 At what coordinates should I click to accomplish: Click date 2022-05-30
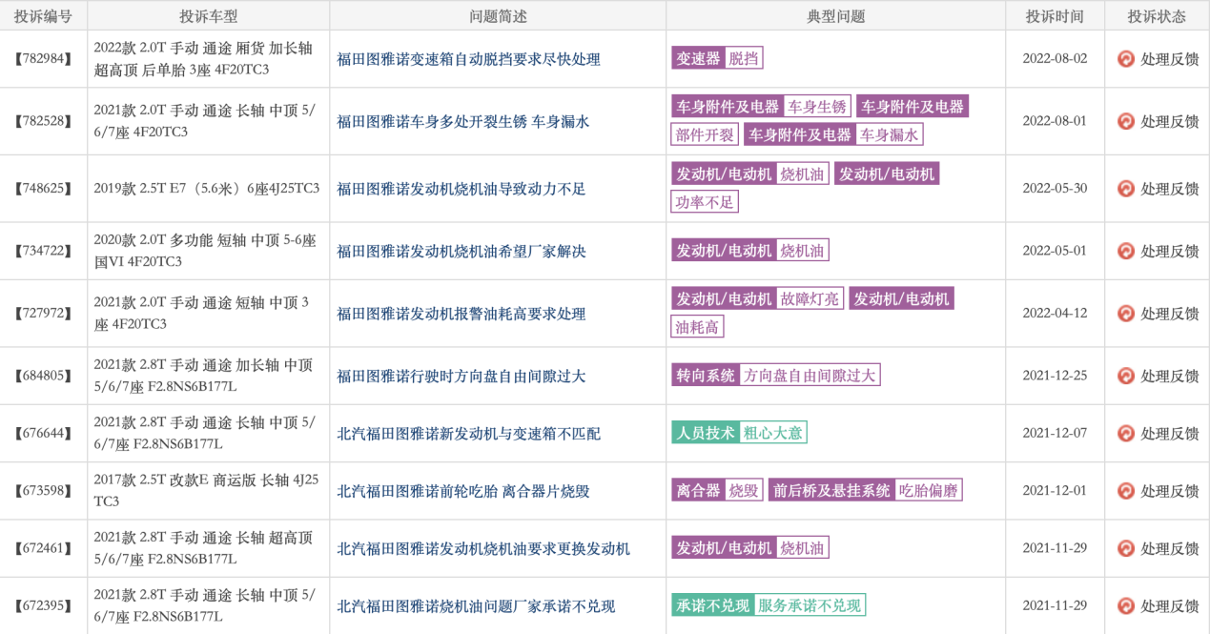coord(1055,189)
